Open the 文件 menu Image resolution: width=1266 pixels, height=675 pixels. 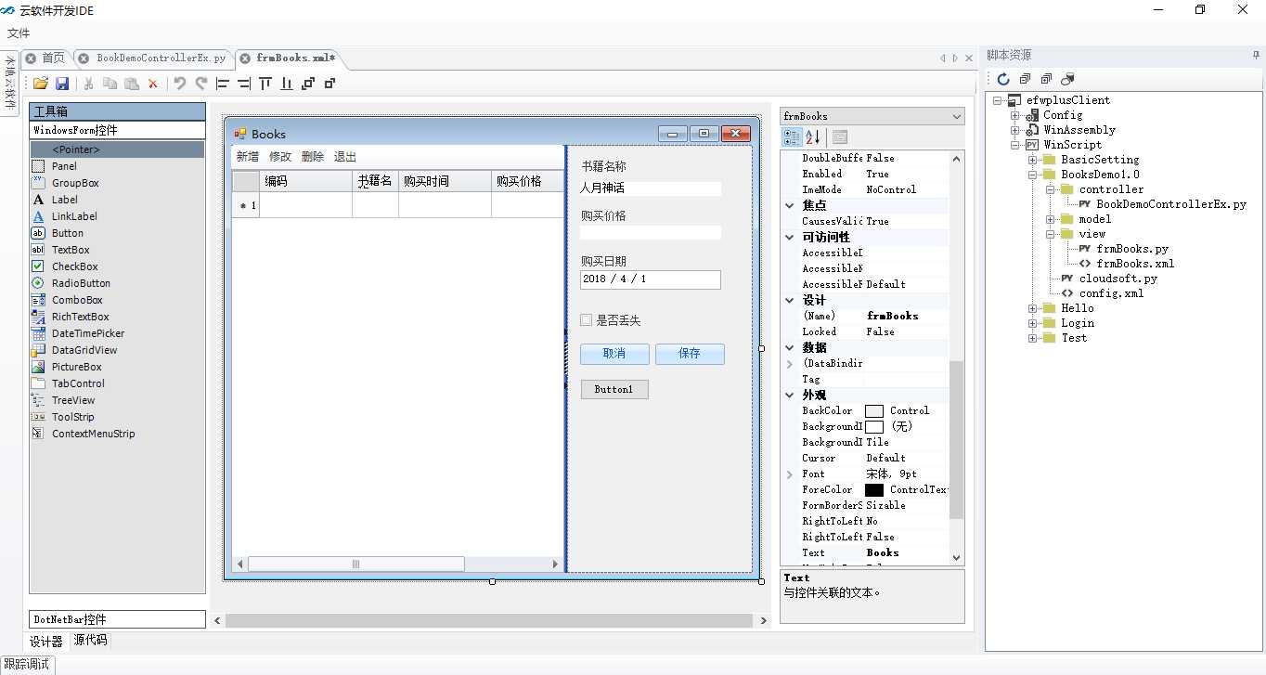point(19,33)
